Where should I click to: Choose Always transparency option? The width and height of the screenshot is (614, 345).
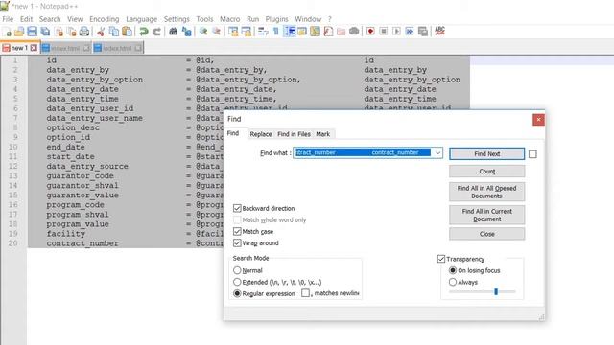point(453,282)
